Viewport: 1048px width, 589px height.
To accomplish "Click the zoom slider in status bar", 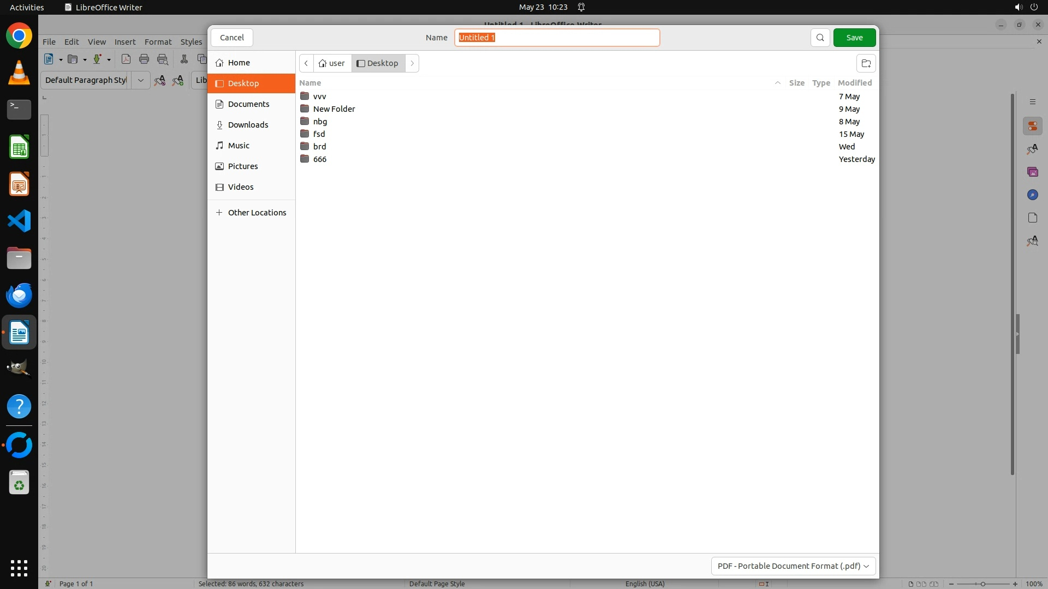I will (982, 584).
